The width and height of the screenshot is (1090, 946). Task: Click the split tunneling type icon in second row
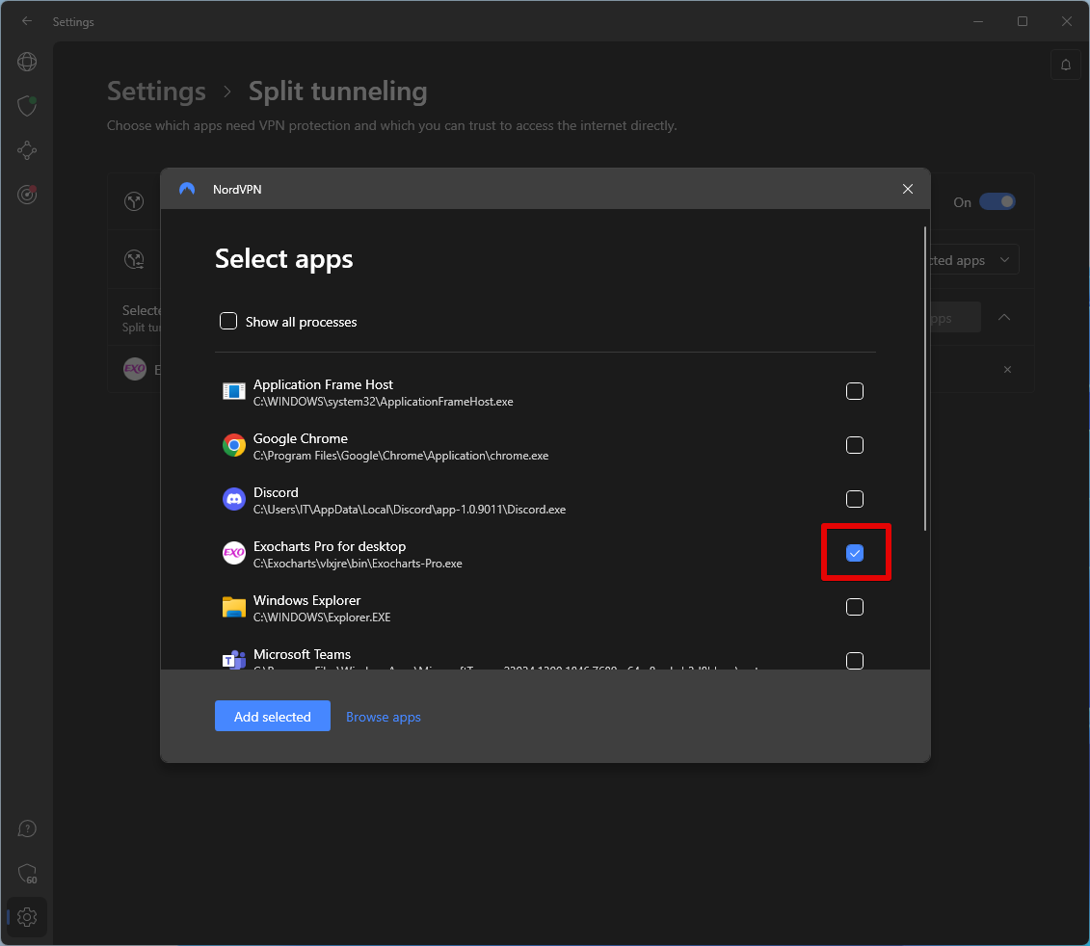pos(134,259)
